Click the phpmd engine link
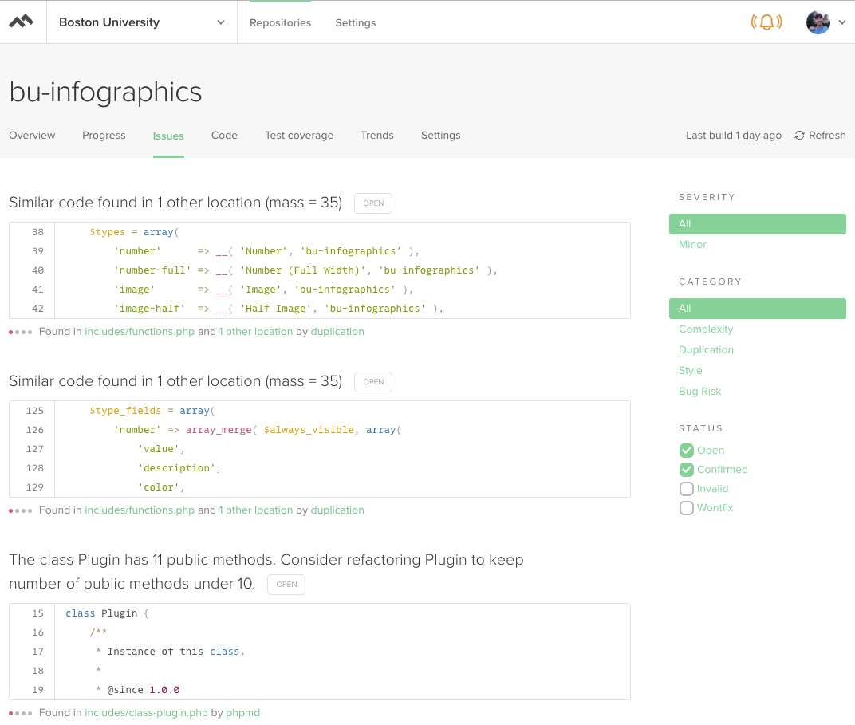The width and height of the screenshot is (855, 725). coord(242,712)
